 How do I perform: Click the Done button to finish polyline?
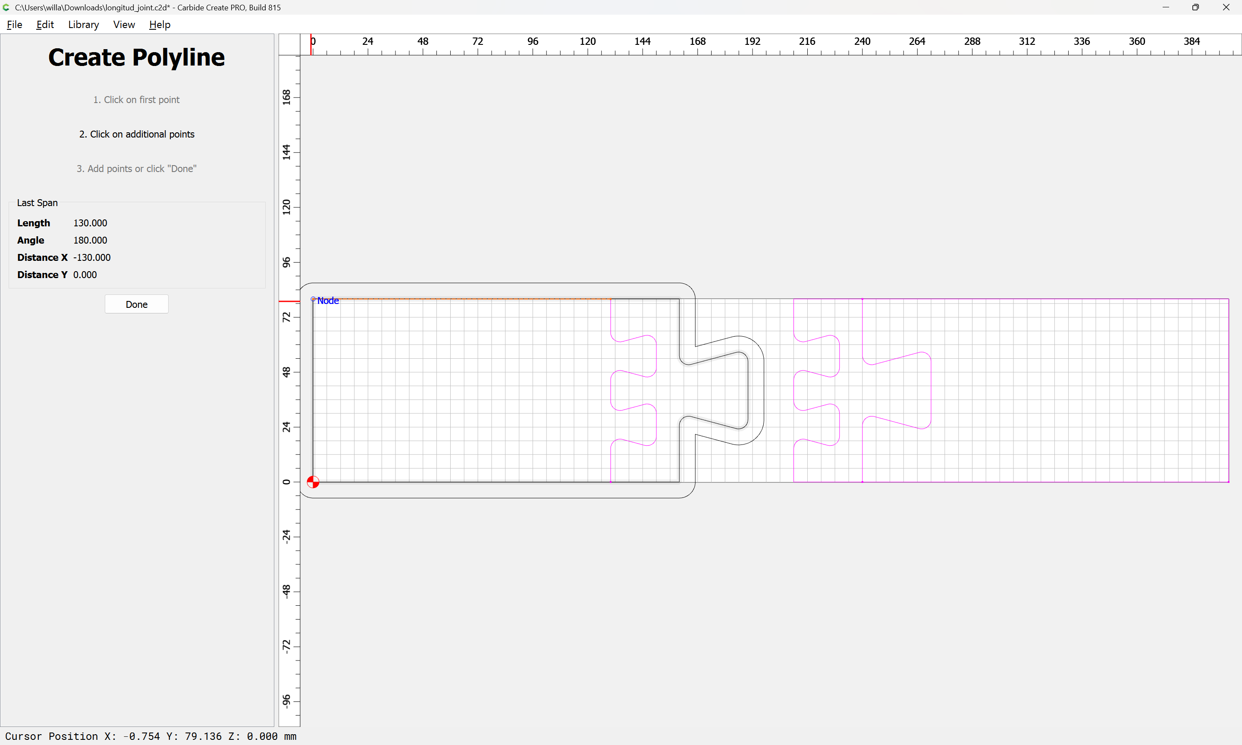[137, 304]
